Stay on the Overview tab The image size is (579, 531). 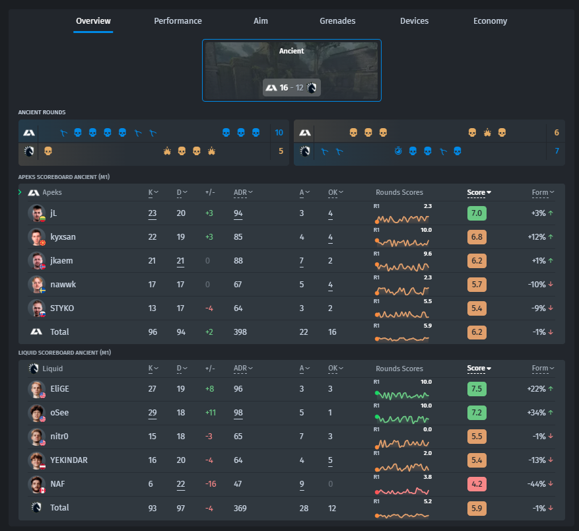coord(93,21)
